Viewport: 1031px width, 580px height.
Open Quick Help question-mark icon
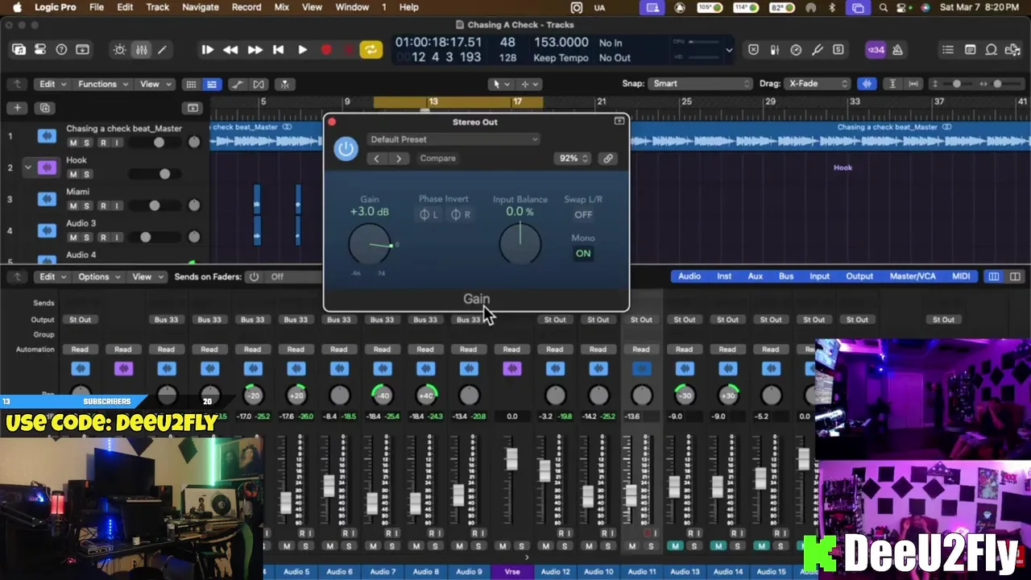click(61, 50)
